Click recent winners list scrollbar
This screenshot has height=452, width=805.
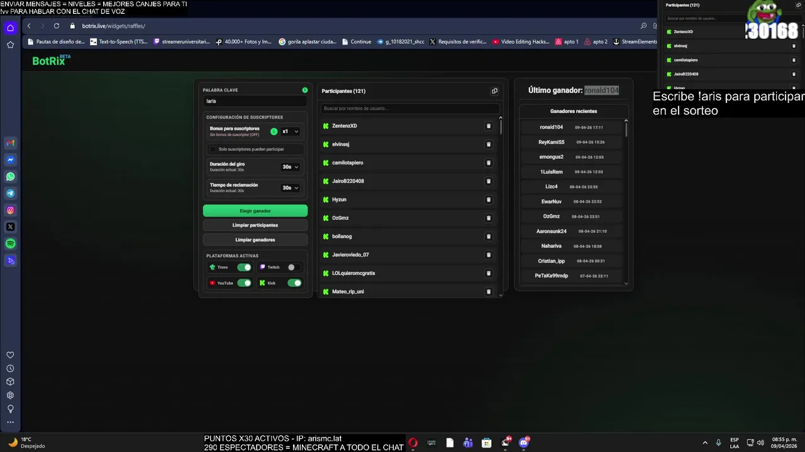(626, 129)
